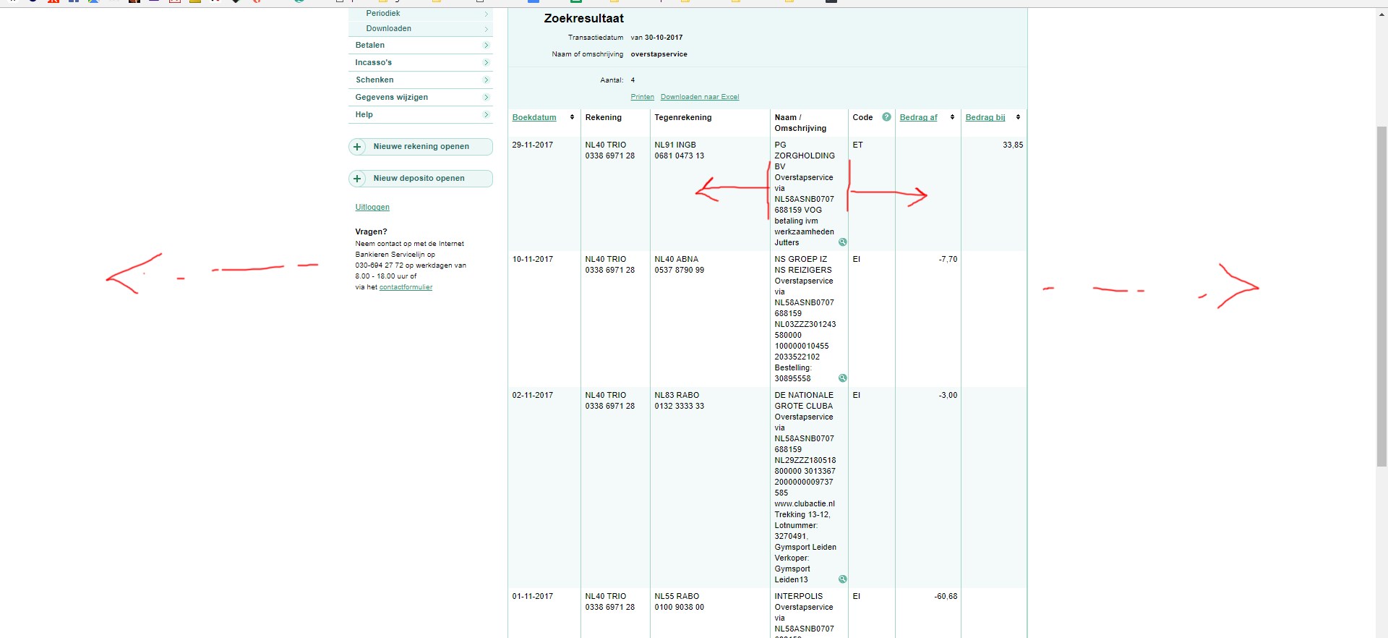Click Downloaden naar Excel link
Screen dimensions: 1388x638
click(x=700, y=97)
